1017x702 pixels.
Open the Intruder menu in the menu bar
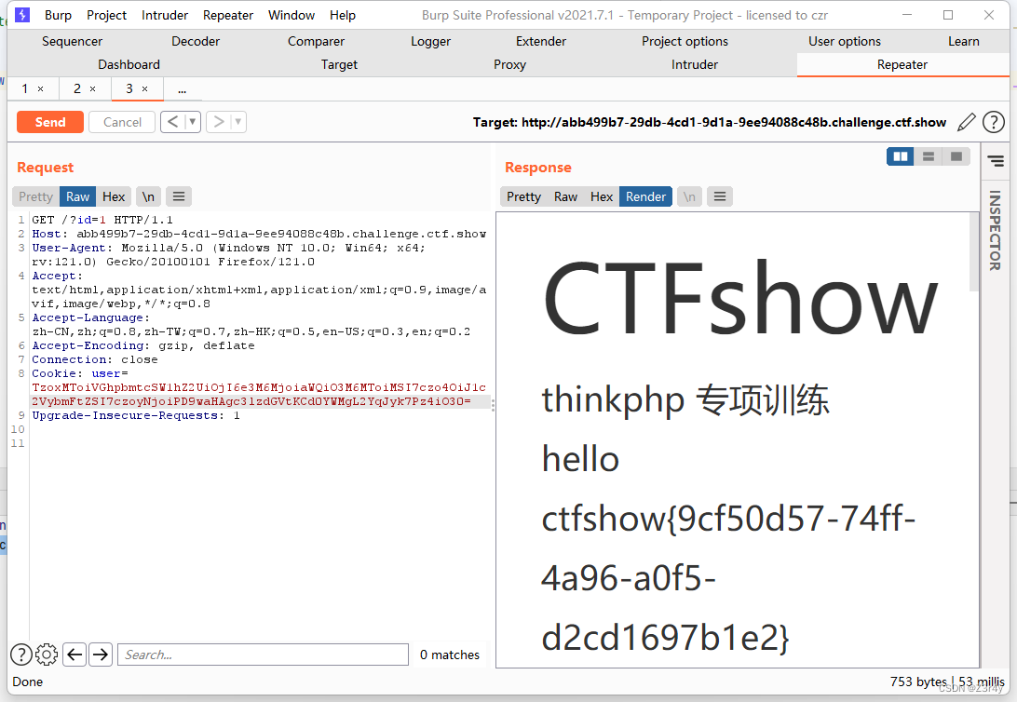pyautogui.click(x=164, y=14)
